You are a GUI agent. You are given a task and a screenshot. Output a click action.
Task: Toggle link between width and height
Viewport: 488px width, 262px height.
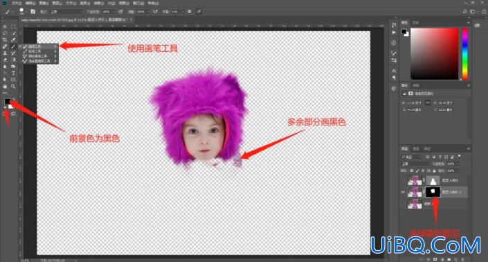point(428,103)
